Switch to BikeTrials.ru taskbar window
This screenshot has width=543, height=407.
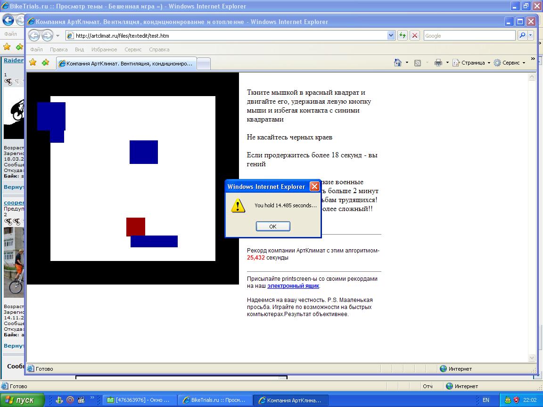tap(215, 400)
